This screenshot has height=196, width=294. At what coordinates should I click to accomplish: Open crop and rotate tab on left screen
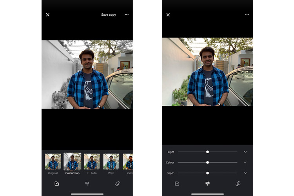[118, 183]
